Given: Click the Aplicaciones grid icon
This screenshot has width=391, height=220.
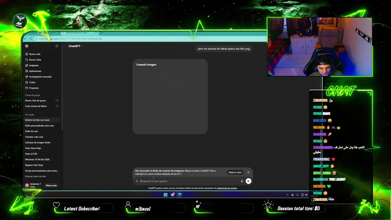Looking at the screenshot, I should tap(27, 71).
